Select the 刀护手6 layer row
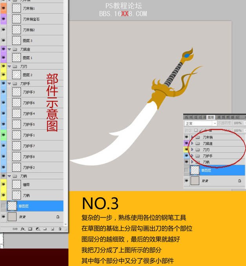The image size is (246, 266). (35, 103)
